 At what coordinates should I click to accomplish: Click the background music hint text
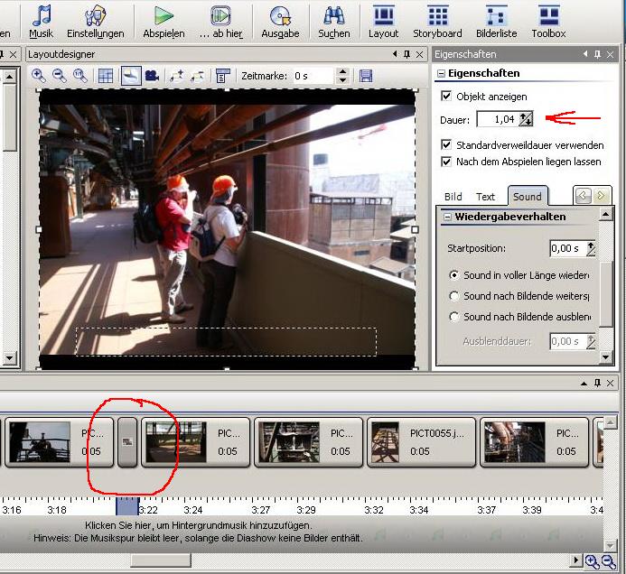[199, 525]
